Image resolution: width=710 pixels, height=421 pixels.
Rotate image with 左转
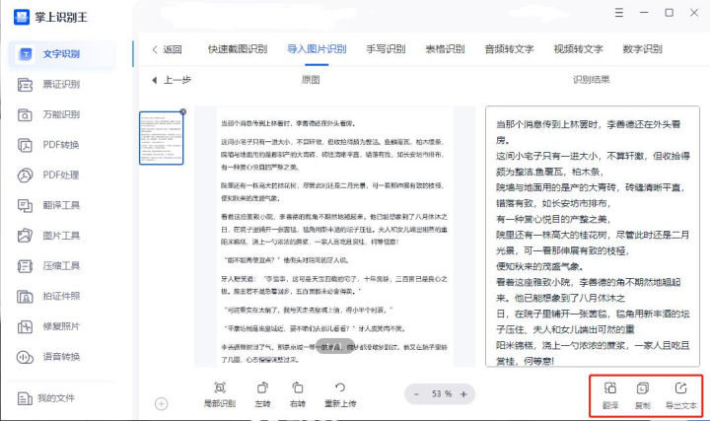(262, 394)
